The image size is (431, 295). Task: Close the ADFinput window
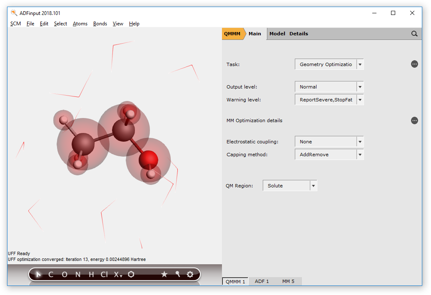point(412,13)
